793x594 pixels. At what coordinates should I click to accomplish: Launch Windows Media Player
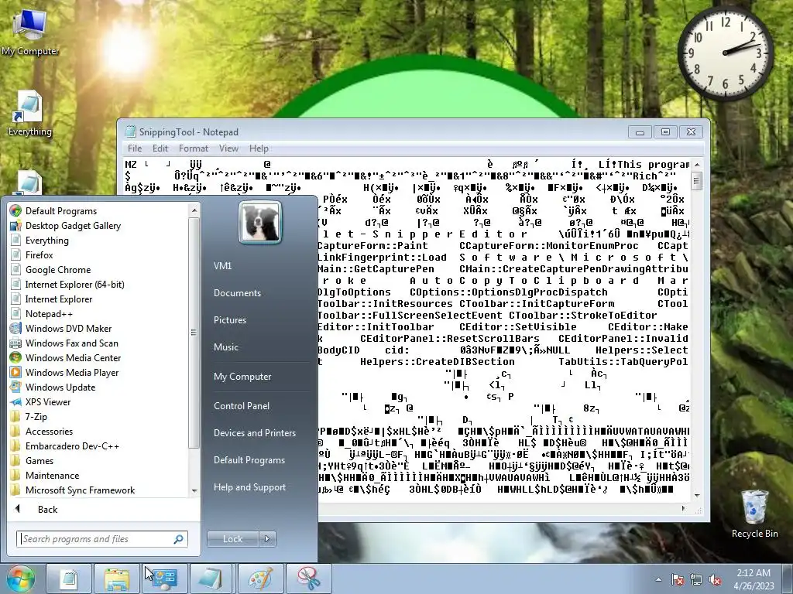tap(72, 372)
